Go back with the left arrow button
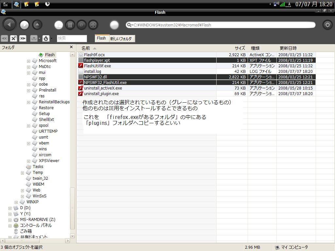This screenshot has height=251, width=335. (x=9, y=25)
